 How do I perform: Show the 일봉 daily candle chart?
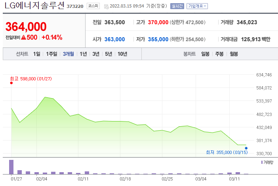pyautogui.click(x=205, y=54)
